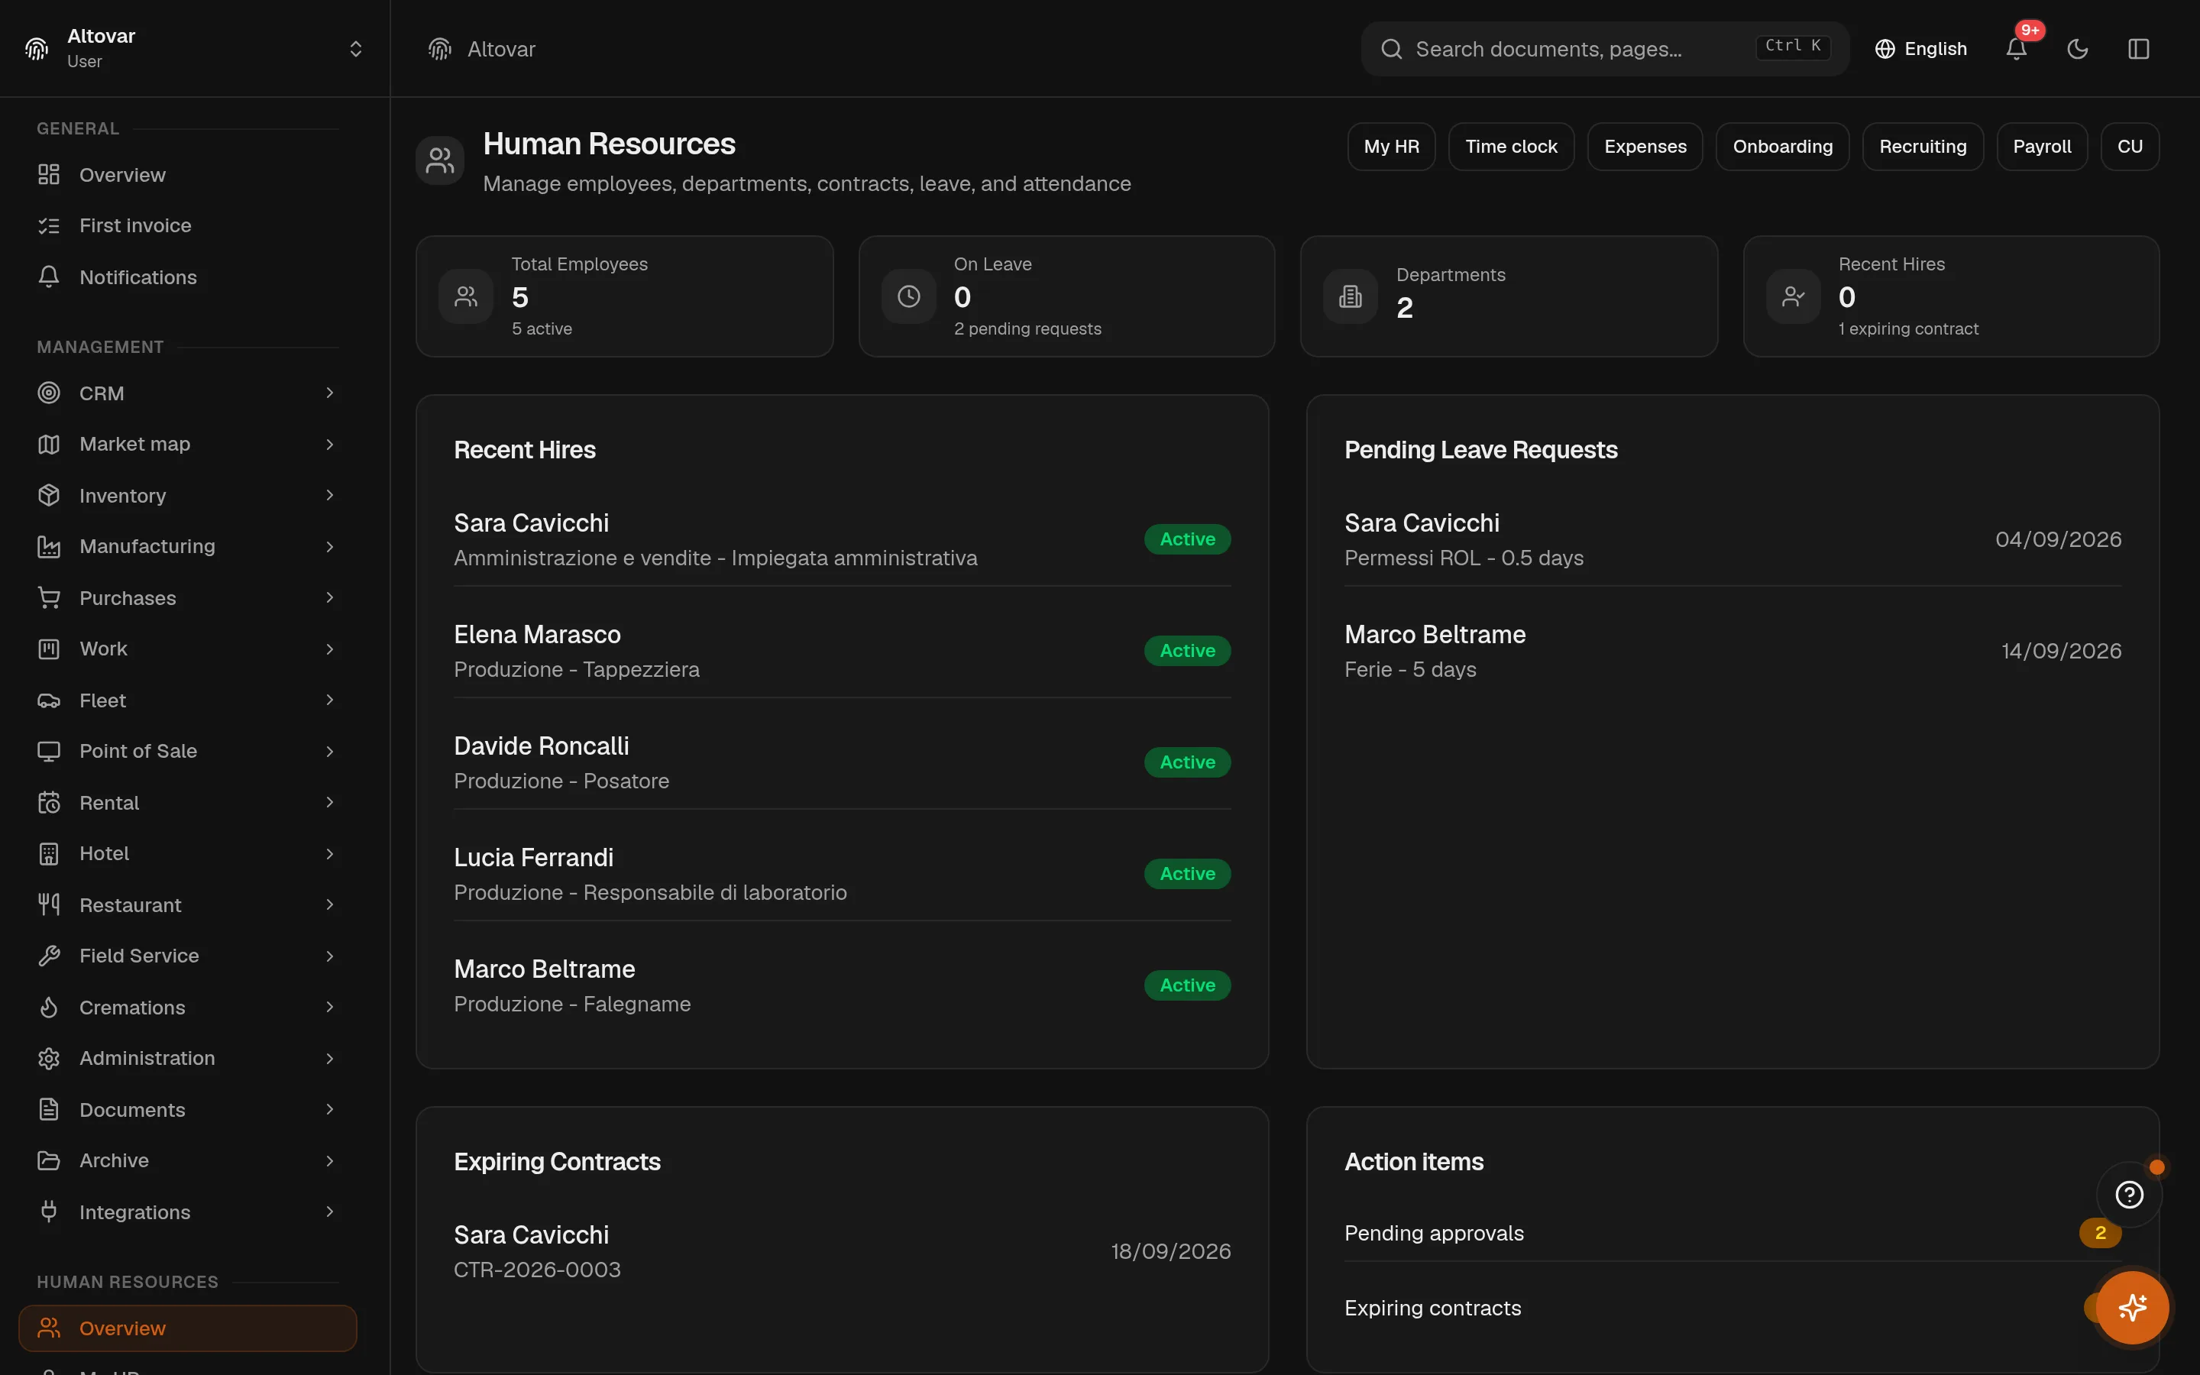Open the workspace switcher chevrons
2200x1375 pixels.
[x=355, y=49]
